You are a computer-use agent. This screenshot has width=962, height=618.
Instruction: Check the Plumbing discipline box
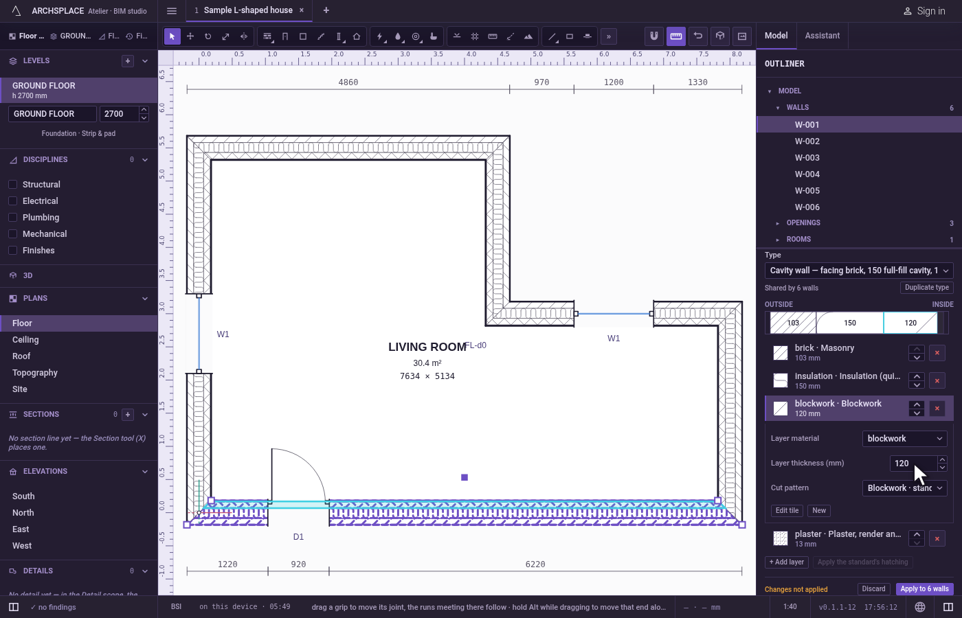[12, 218]
